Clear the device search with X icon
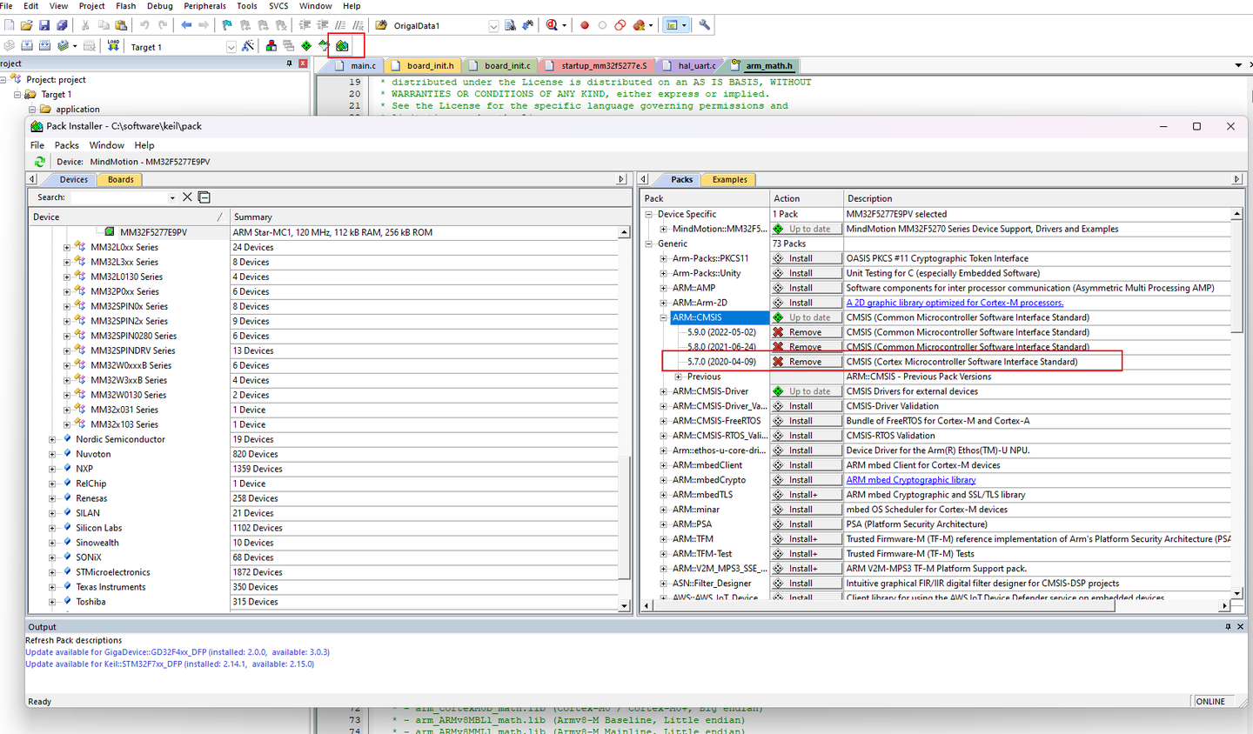This screenshot has height=734, width=1253. click(x=187, y=197)
